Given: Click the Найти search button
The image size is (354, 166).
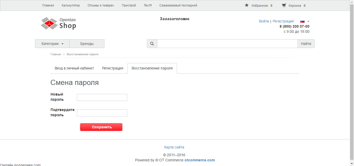Looking at the screenshot, I should click(x=306, y=44).
